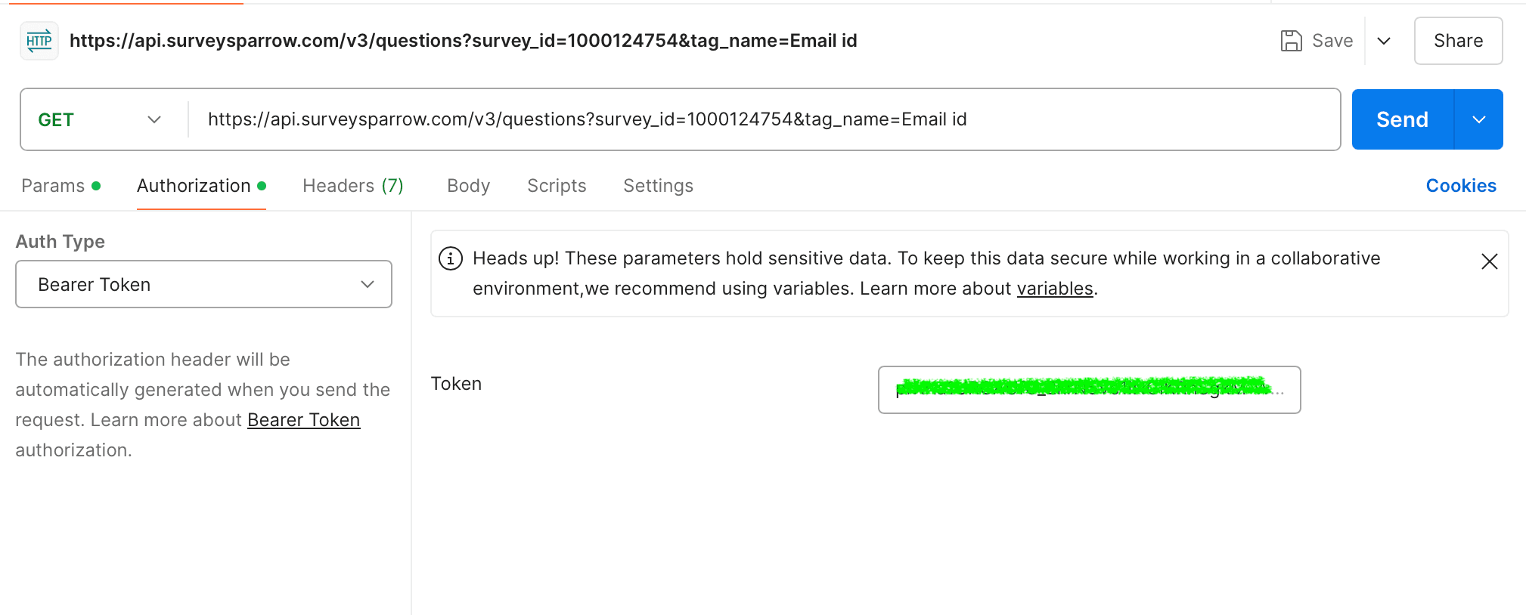Open the request Settings tab
The width and height of the screenshot is (1526, 615).
[x=658, y=186]
